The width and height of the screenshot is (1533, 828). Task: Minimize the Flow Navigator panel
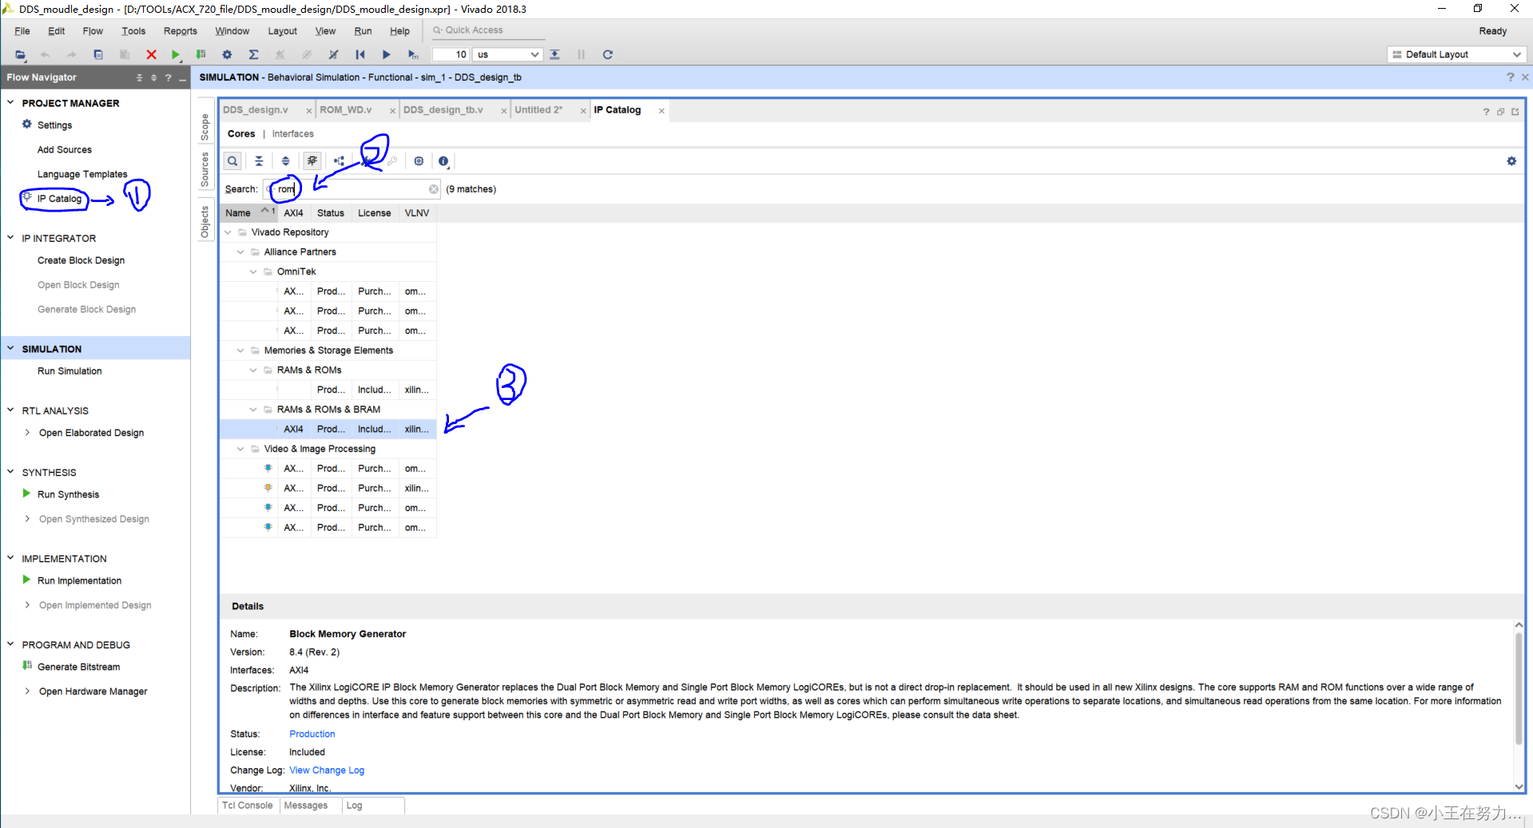[x=183, y=77]
